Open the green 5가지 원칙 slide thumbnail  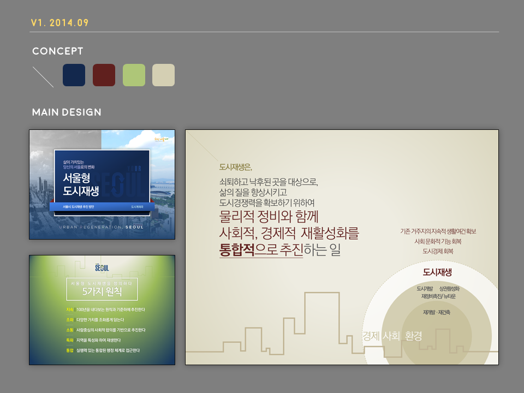pyautogui.click(x=102, y=310)
